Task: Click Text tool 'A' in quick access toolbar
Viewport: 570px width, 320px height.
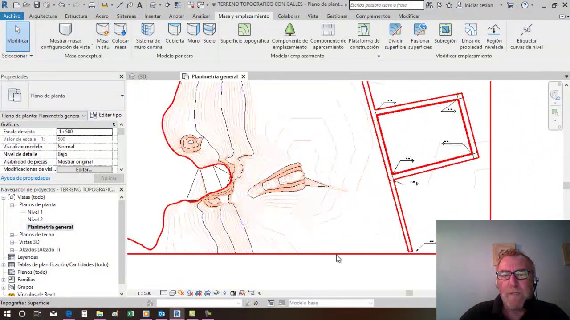Action: point(139,5)
